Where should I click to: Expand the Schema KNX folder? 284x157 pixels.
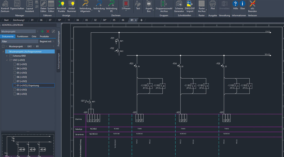[x=7, y=56]
